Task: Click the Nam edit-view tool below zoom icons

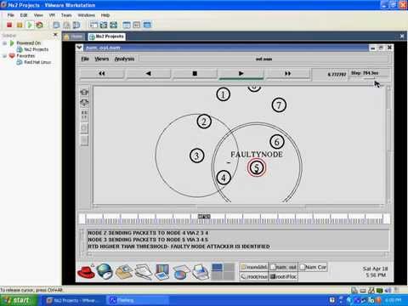Action: tap(84, 115)
